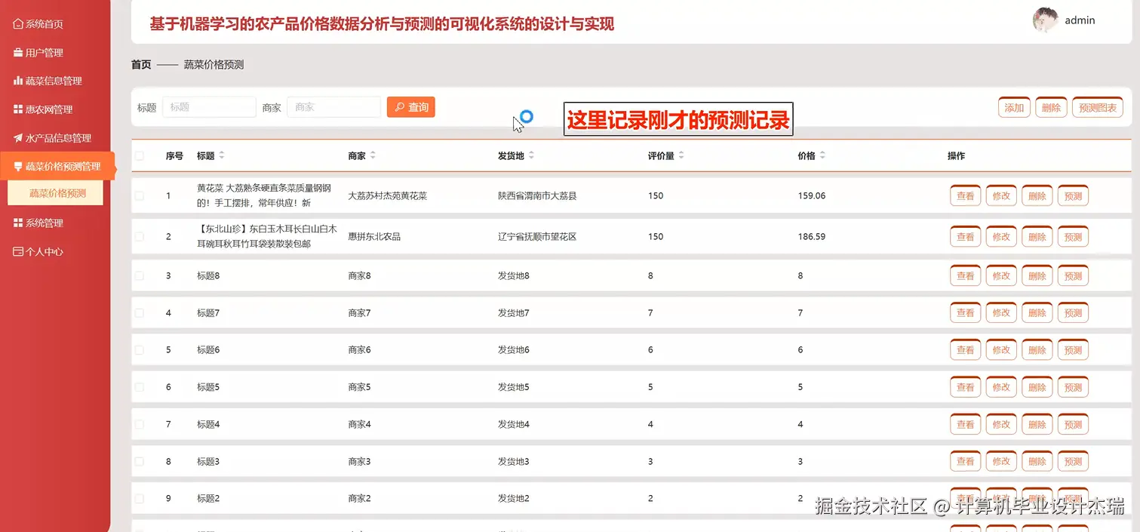1140x532 pixels.
Task: Click the 添加 button
Action: coord(1013,106)
